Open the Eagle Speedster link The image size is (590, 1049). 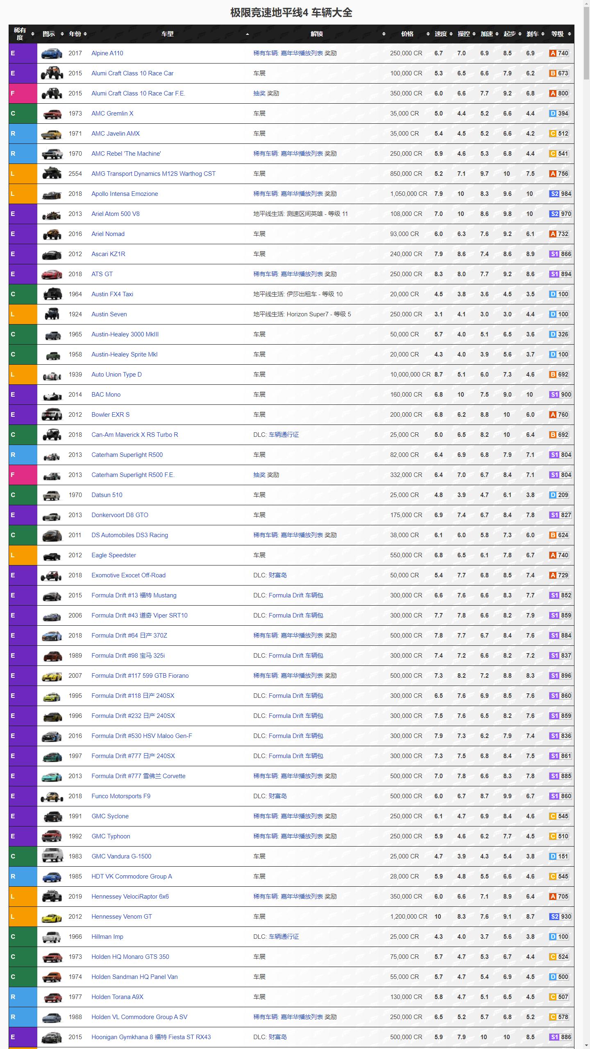113,555
